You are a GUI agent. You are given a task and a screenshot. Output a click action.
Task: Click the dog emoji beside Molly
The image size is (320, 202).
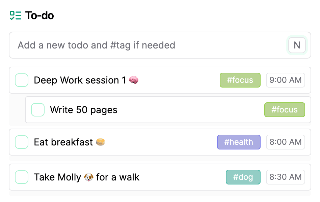(x=89, y=177)
